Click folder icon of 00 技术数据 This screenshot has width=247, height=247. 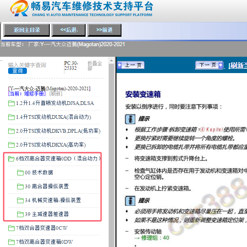click(20, 173)
